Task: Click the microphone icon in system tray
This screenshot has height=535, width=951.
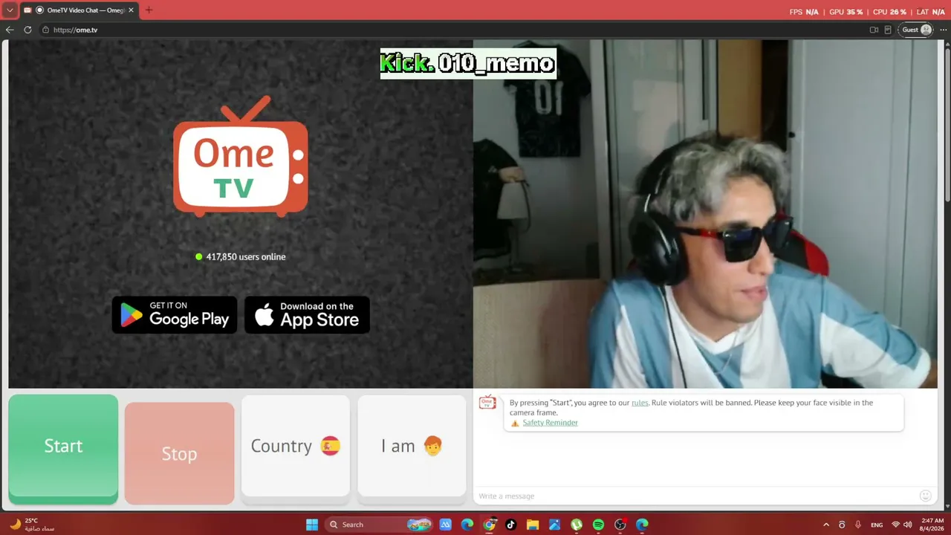Action: click(858, 525)
